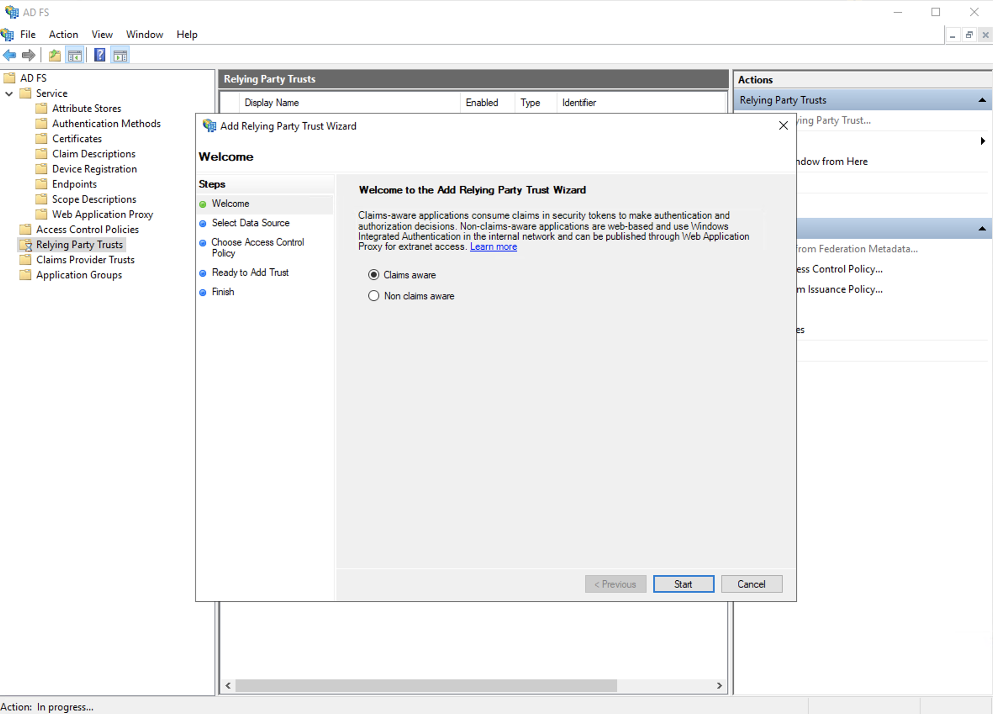Open the File menu
The image size is (993, 714).
coord(28,34)
